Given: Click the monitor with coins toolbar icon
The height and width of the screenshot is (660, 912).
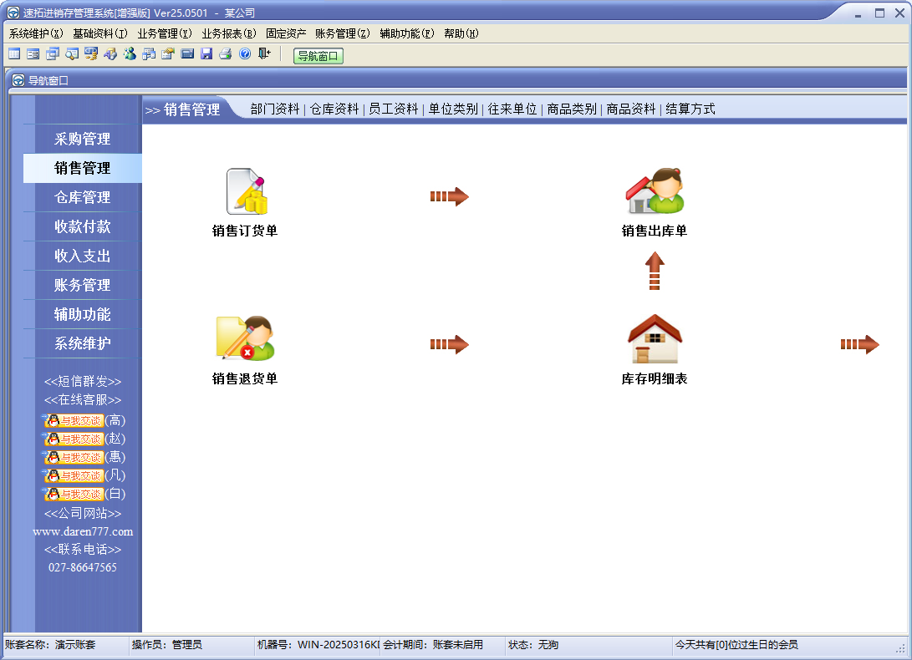Looking at the screenshot, I should tap(91, 54).
